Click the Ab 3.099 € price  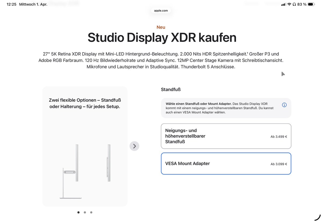coord(279,164)
